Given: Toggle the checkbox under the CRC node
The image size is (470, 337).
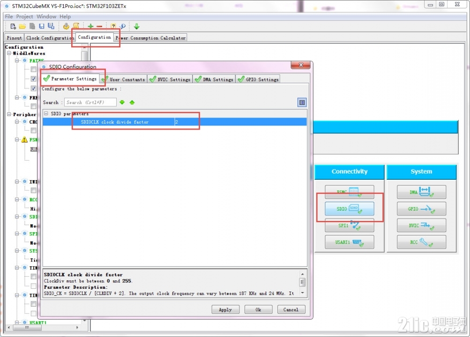Looking at the screenshot, I should pos(34,131).
